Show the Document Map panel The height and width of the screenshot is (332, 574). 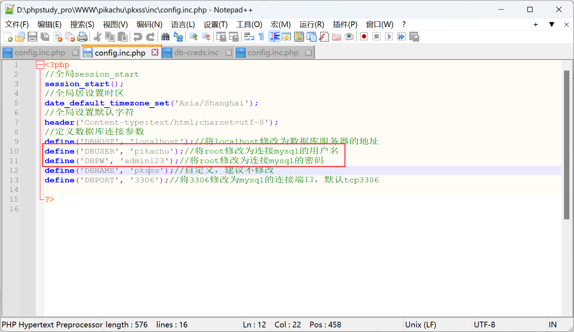pyautogui.click(x=299, y=37)
